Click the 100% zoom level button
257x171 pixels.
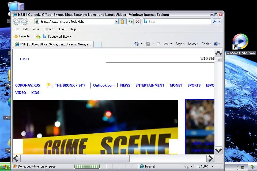coord(202,166)
